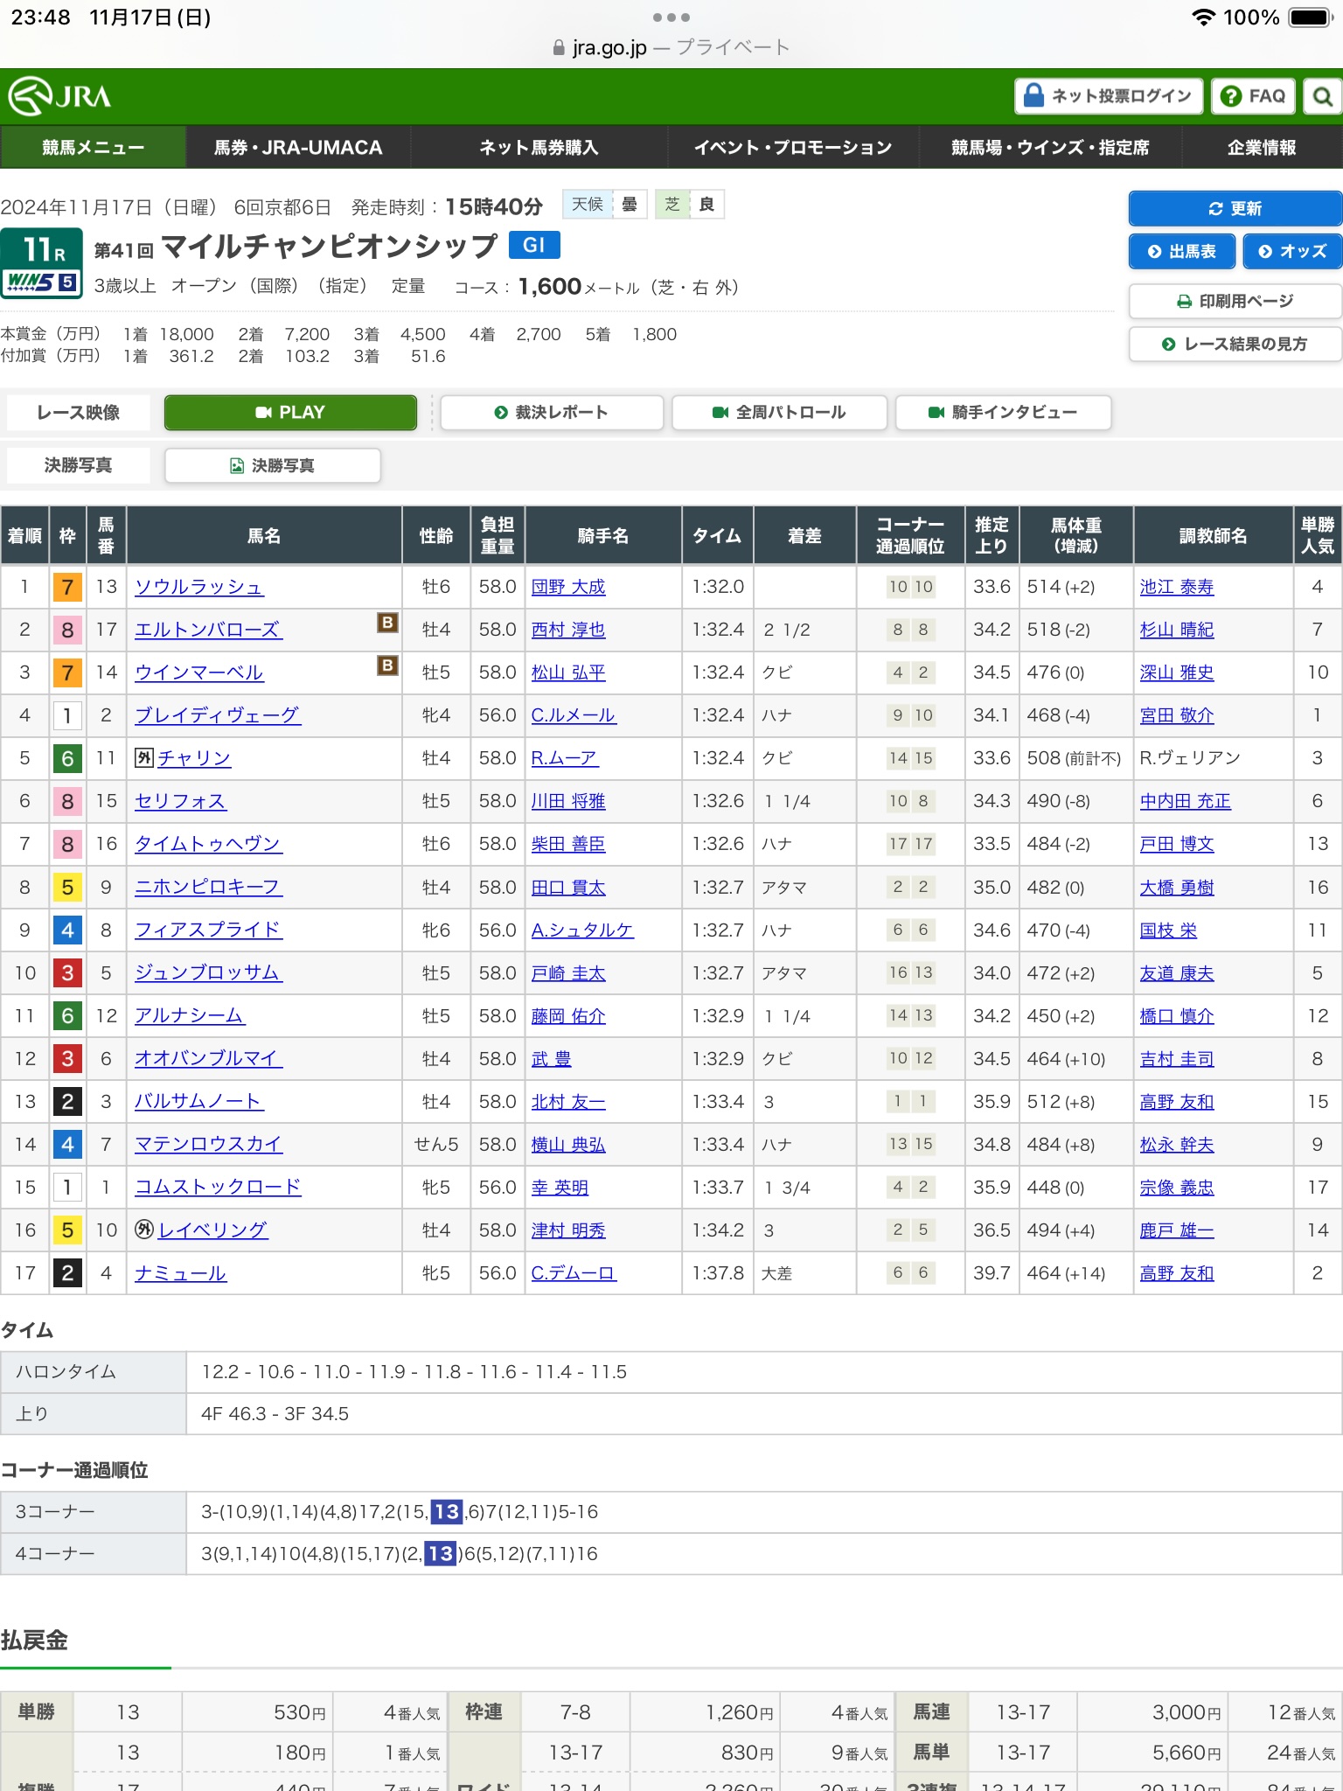Viewport: 1343px width, 1791px height.
Task: Click highlighted 13 in 4コーナー row
Action: 440,1553
